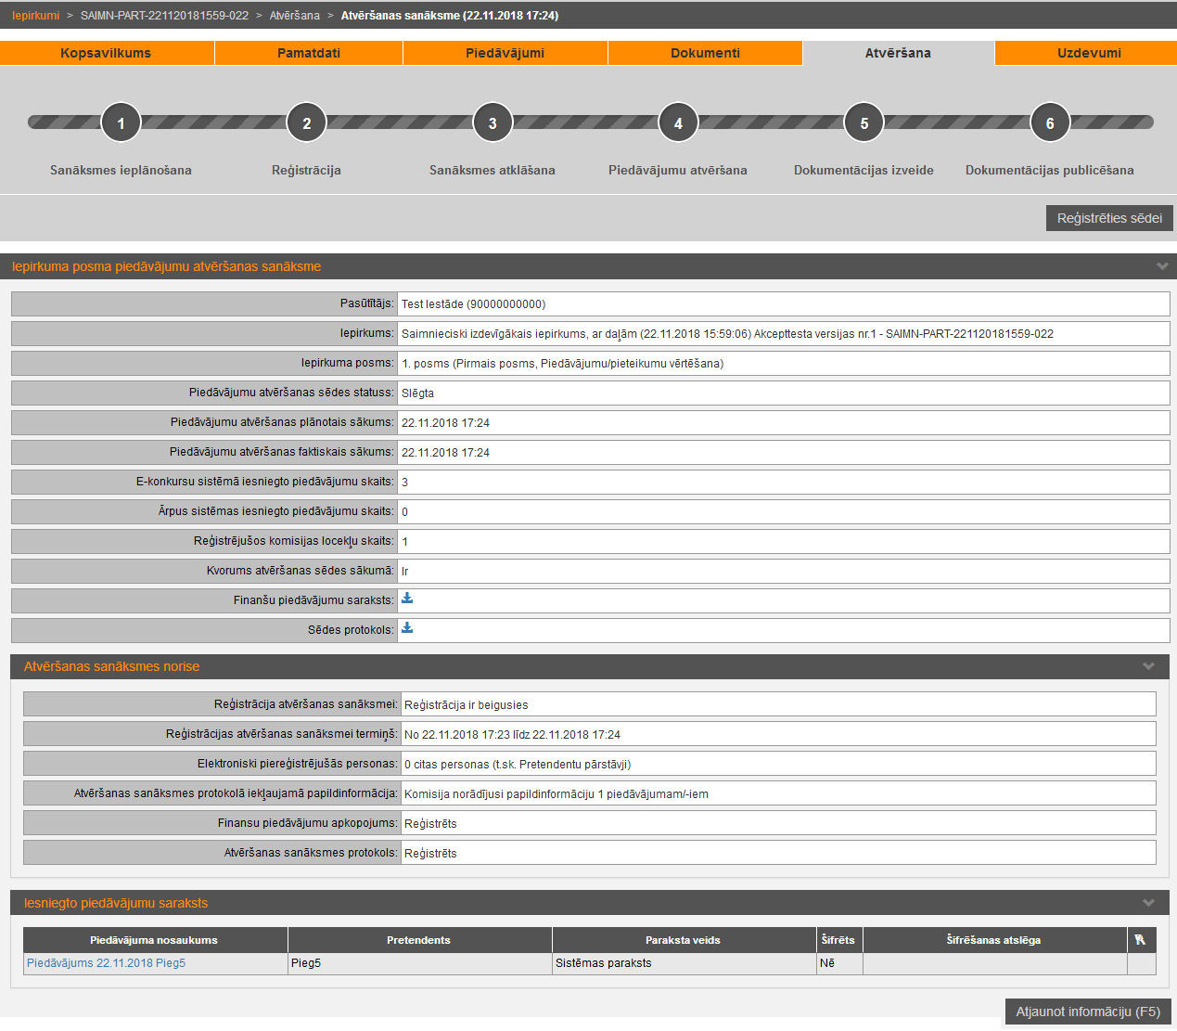The image size is (1177, 1031).
Task: Click the pin icon in table header
Action: click(x=1140, y=940)
